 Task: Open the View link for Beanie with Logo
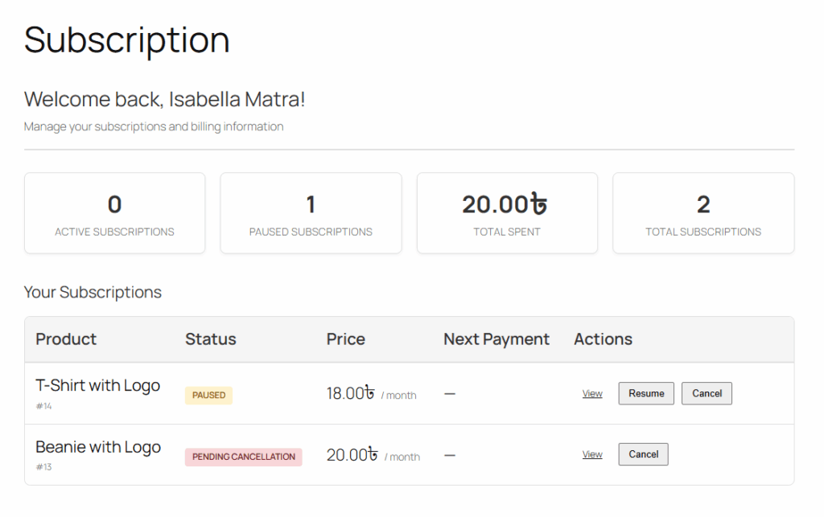(x=592, y=455)
